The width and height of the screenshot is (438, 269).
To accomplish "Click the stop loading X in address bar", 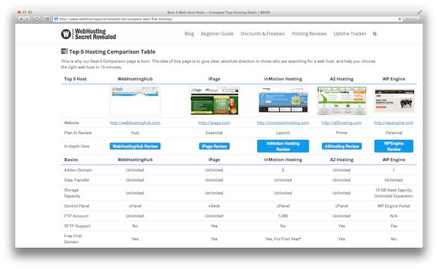I will pos(400,19).
